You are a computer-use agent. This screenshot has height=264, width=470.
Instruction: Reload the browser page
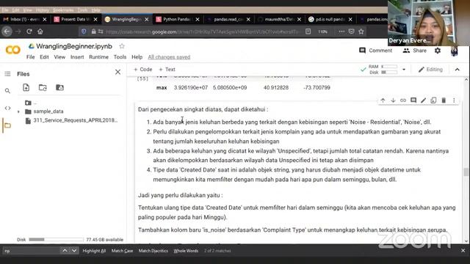(29, 31)
